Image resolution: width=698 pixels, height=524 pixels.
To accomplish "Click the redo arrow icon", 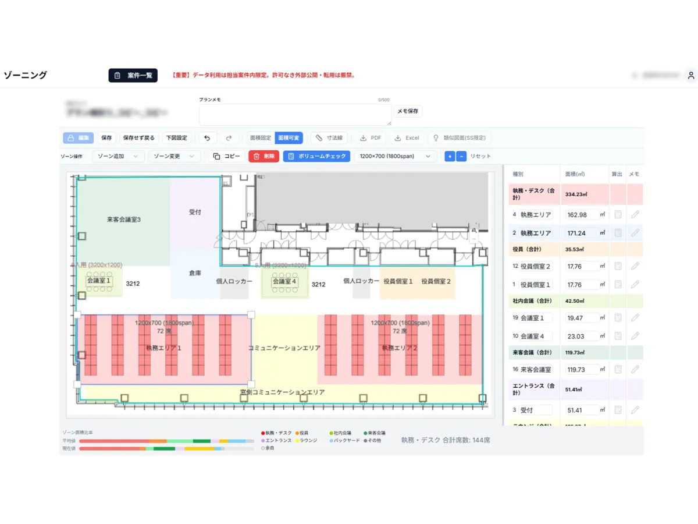I will (x=229, y=138).
